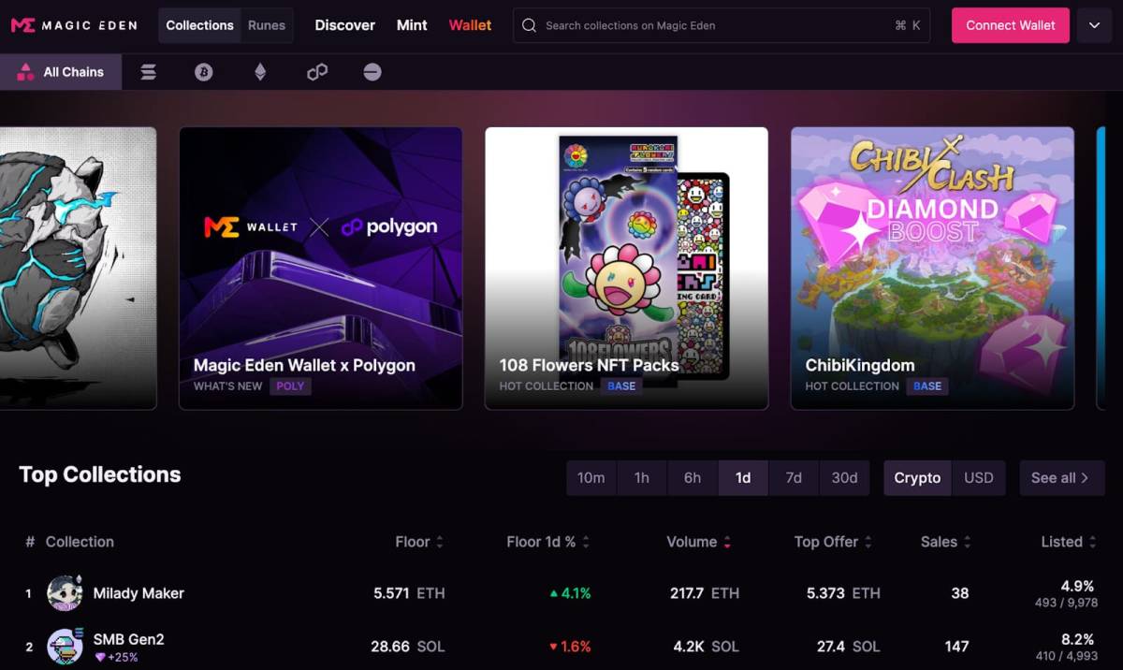Switch to the Runes toggle
This screenshot has height=670, width=1123.
(267, 25)
